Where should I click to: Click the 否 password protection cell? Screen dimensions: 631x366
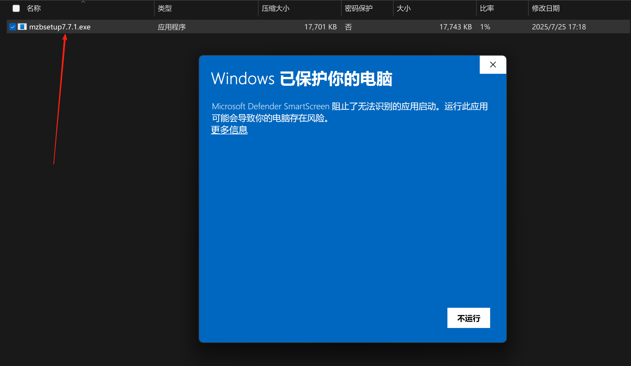pyautogui.click(x=348, y=27)
